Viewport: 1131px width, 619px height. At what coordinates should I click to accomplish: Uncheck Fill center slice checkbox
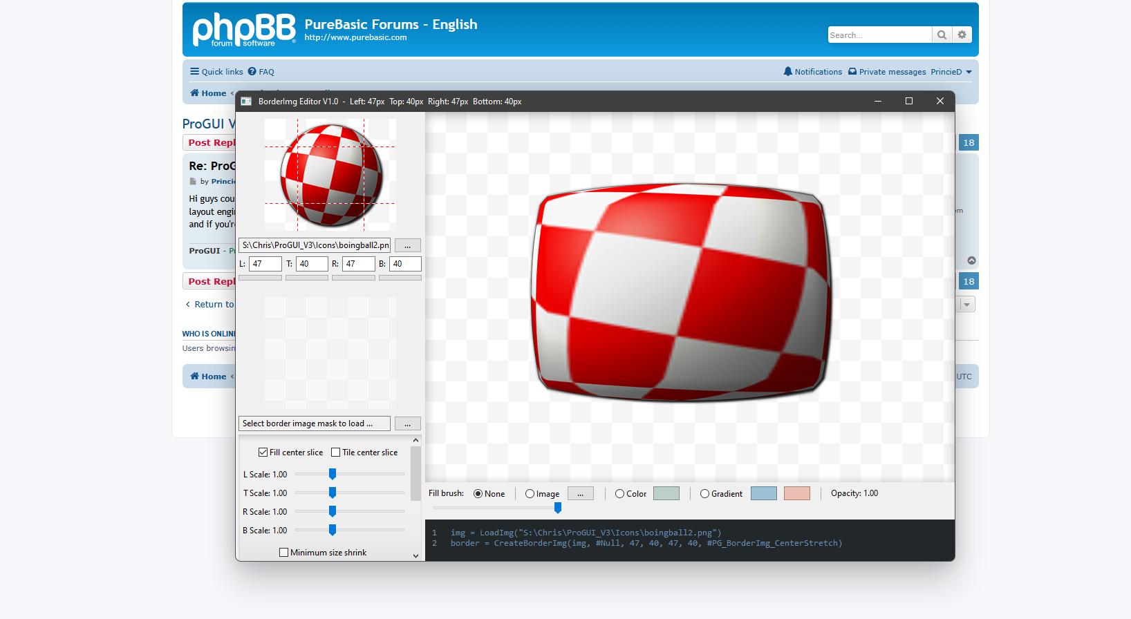(x=263, y=453)
